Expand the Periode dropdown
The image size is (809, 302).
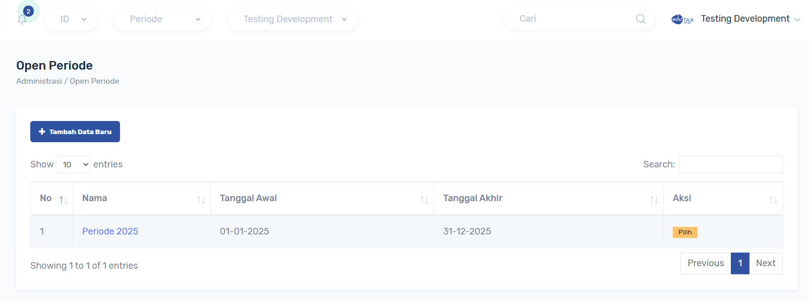point(162,19)
